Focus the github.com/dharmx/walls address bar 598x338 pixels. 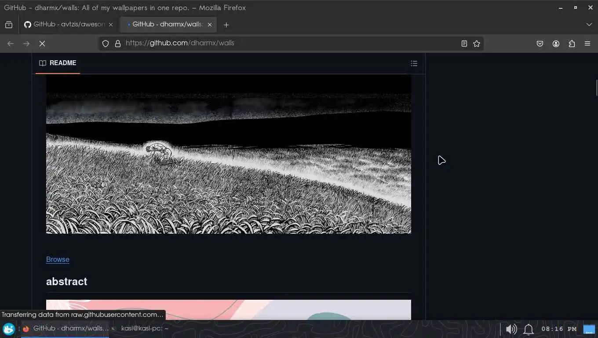[x=290, y=43]
